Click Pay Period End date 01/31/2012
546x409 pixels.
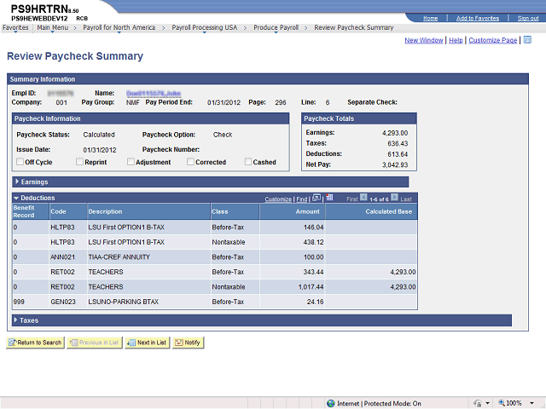coord(224,102)
